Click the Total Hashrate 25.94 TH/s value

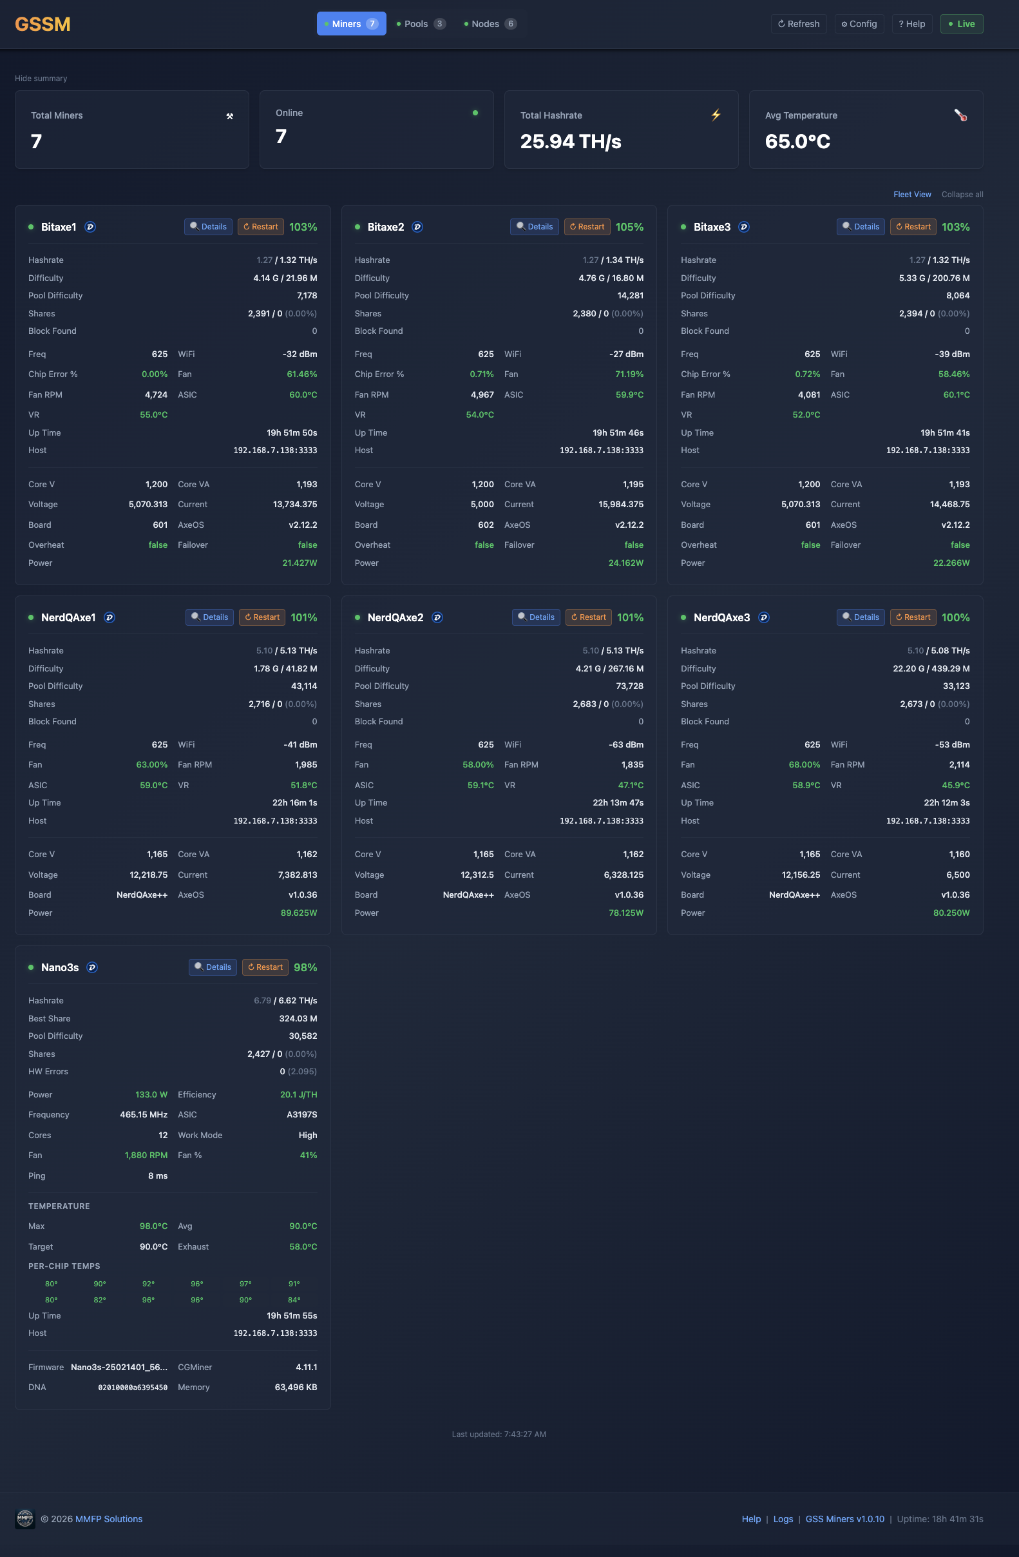pyautogui.click(x=570, y=141)
